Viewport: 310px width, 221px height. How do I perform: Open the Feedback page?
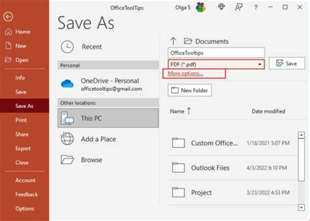pos(27,194)
